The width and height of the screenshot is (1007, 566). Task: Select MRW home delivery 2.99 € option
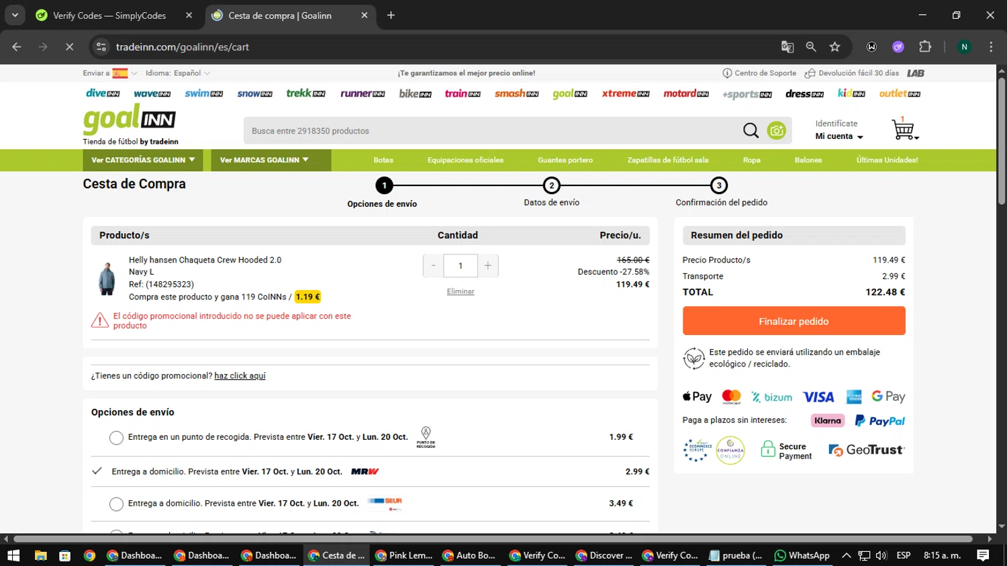click(97, 471)
